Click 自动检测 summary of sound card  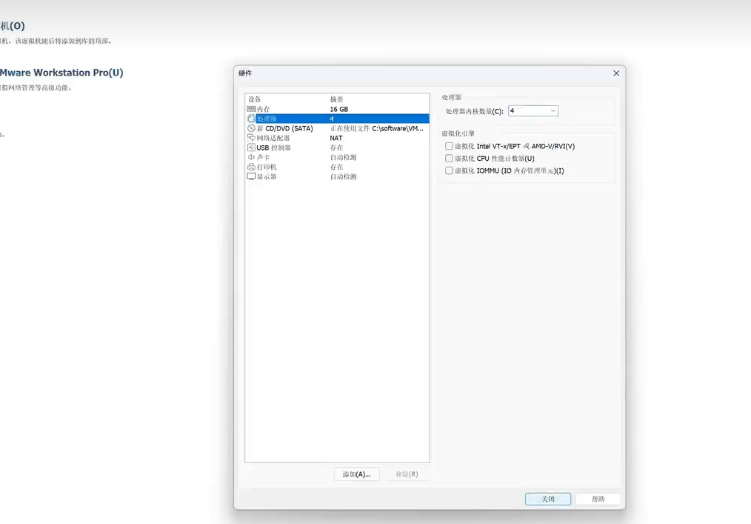click(x=344, y=157)
